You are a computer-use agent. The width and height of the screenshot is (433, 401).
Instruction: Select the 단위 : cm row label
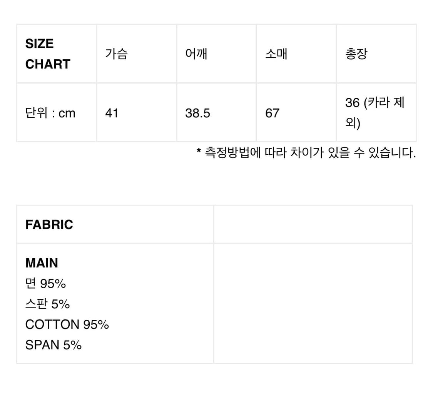[50, 113]
